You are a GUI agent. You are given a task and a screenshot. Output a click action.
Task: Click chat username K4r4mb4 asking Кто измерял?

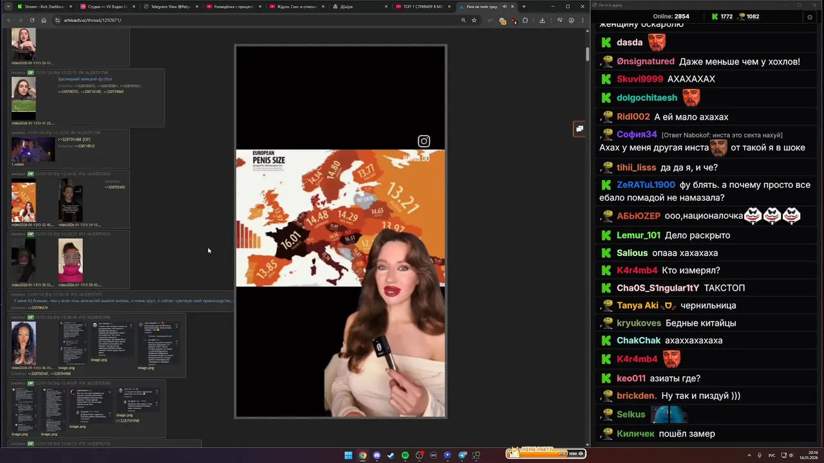point(637,271)
